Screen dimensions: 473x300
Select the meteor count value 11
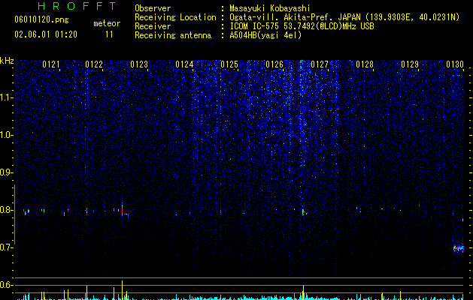point(109,34)
